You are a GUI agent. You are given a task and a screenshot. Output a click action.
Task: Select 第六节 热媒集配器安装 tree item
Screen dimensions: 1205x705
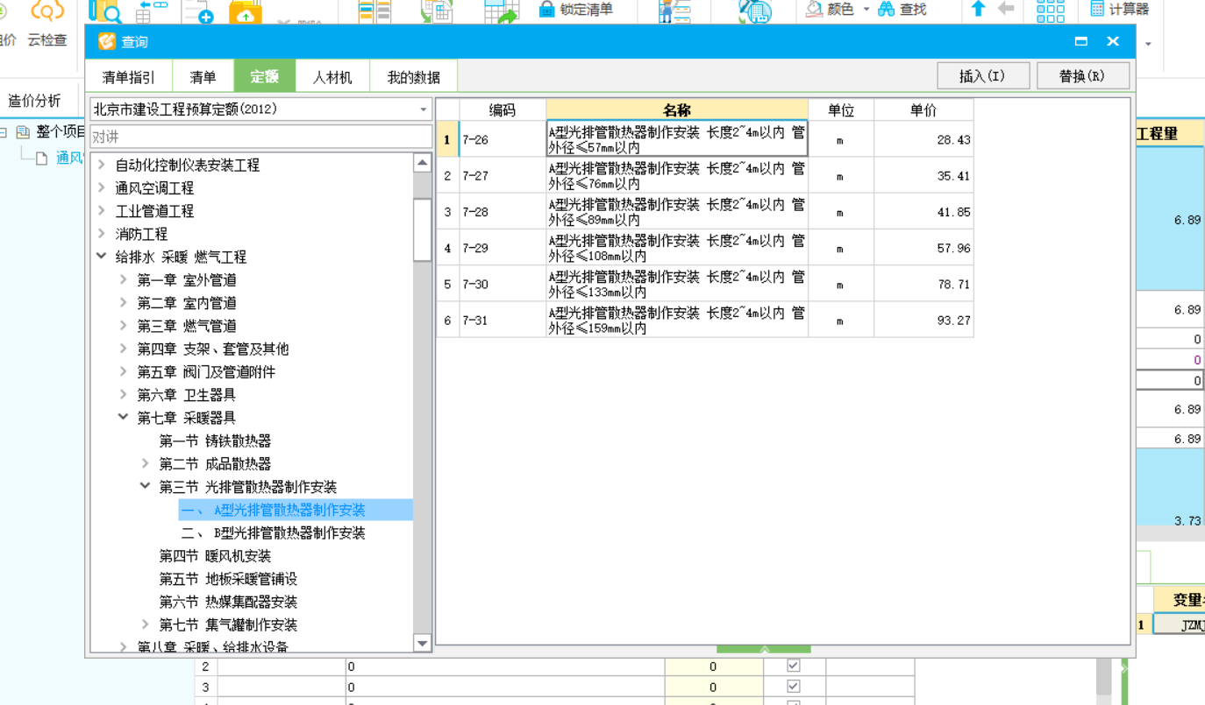point(228,602)
